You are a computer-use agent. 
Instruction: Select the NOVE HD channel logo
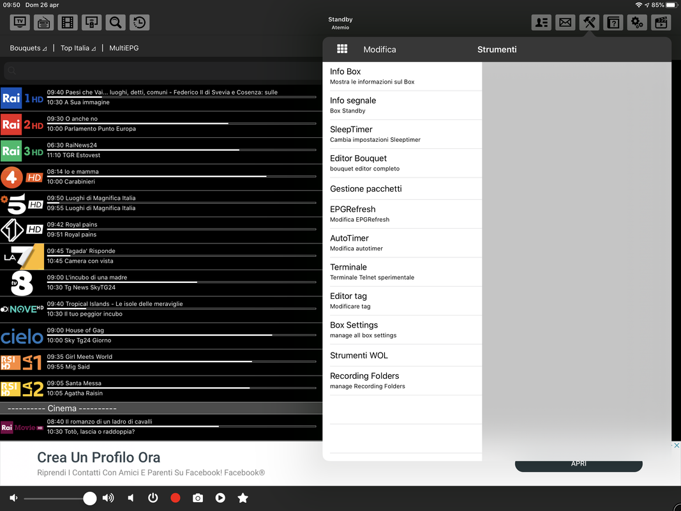[x=22, y=309]
